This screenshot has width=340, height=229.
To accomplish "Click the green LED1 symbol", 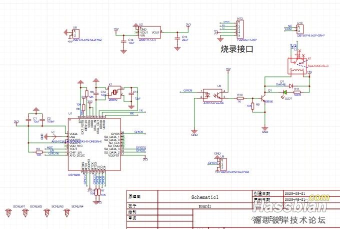I will [x=285, y=92].
